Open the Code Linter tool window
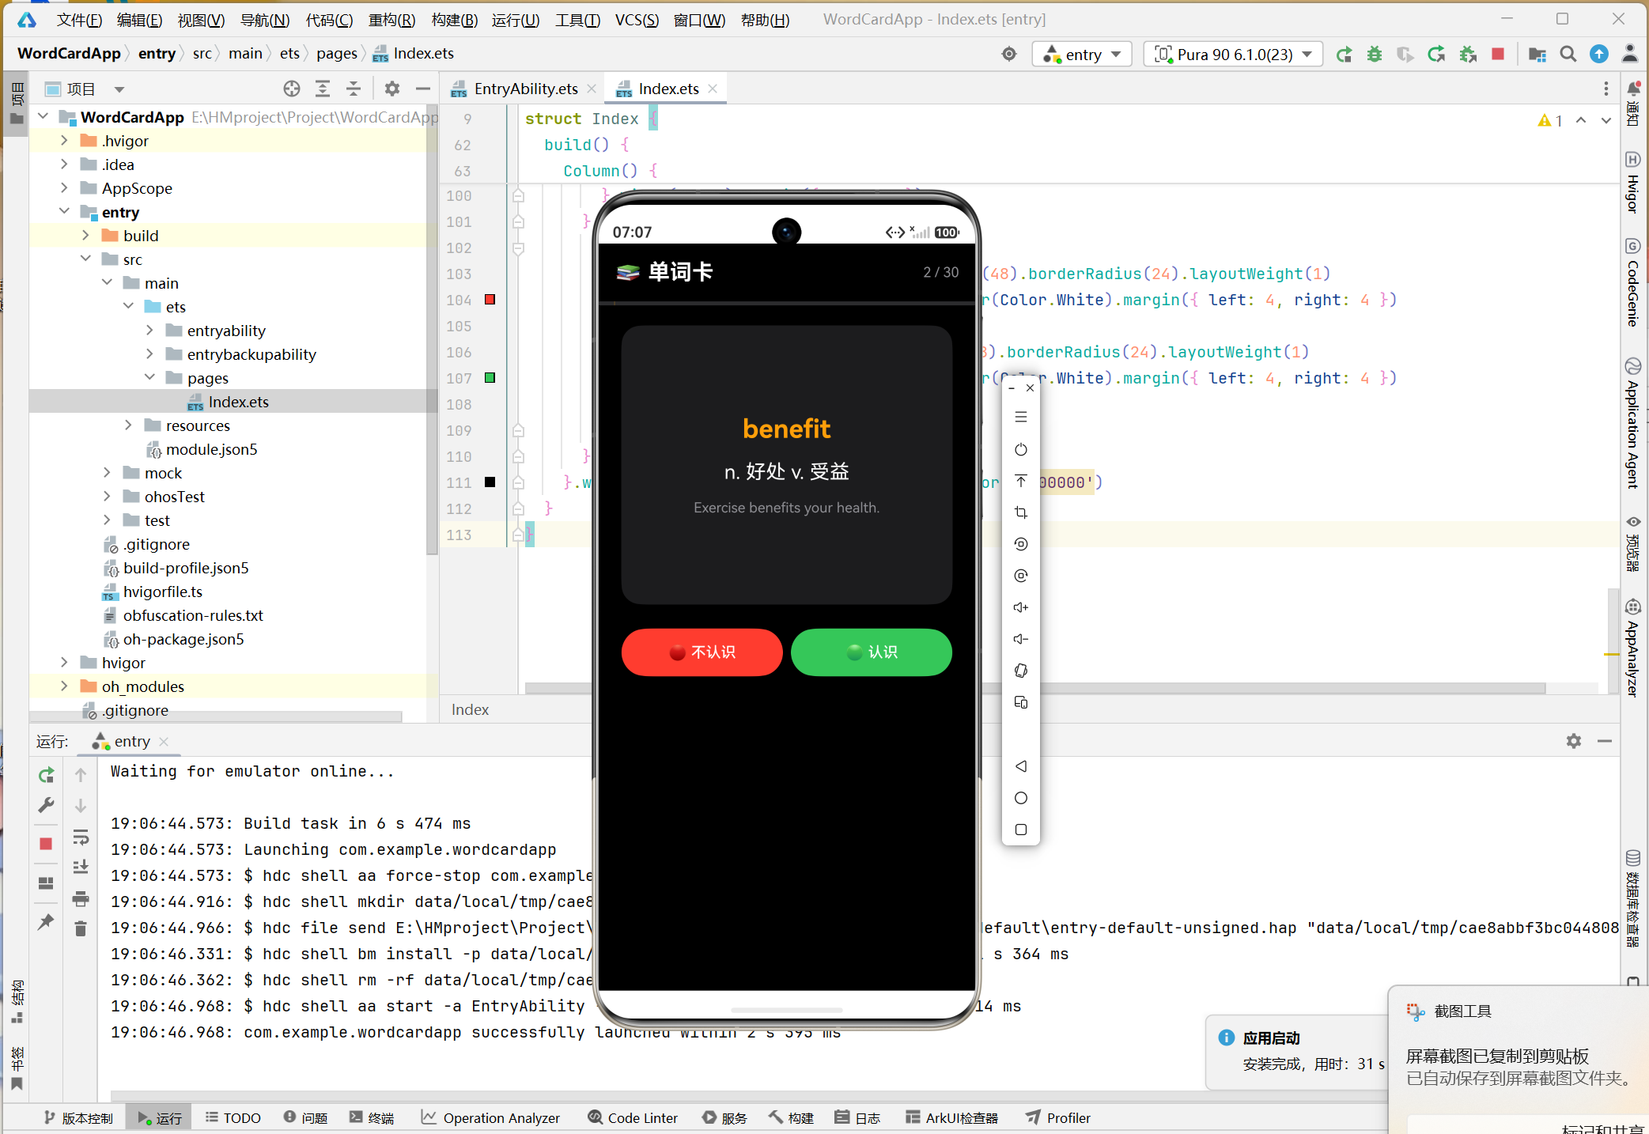This screenshot has width=1649, height=1134. (x=633, y=1117)
